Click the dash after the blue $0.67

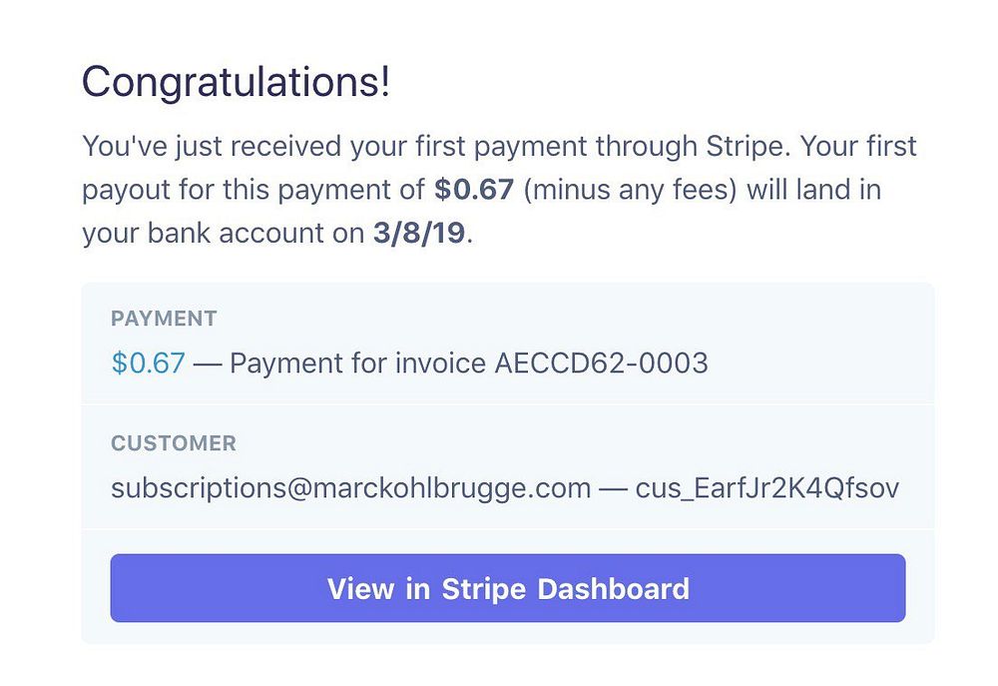click(x=208, y=363)
